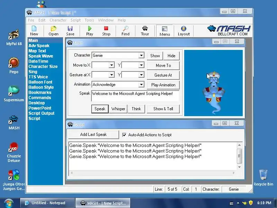Select the Supermium desktop icon
The height and width of the screenshot is (208, 277).
[x=14, y=94]
